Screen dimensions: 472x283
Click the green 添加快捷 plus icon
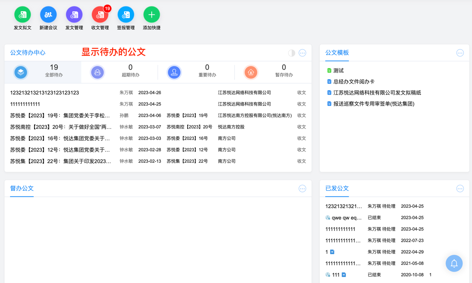[152, 15]
